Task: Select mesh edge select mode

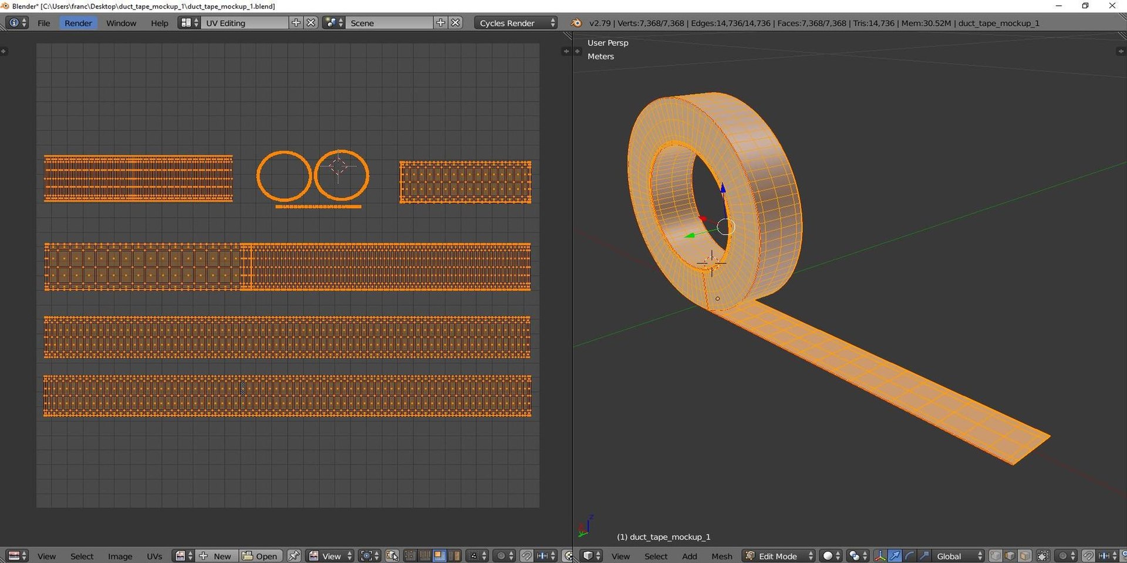Action: pyautogui.click(x=1010, y=556)
